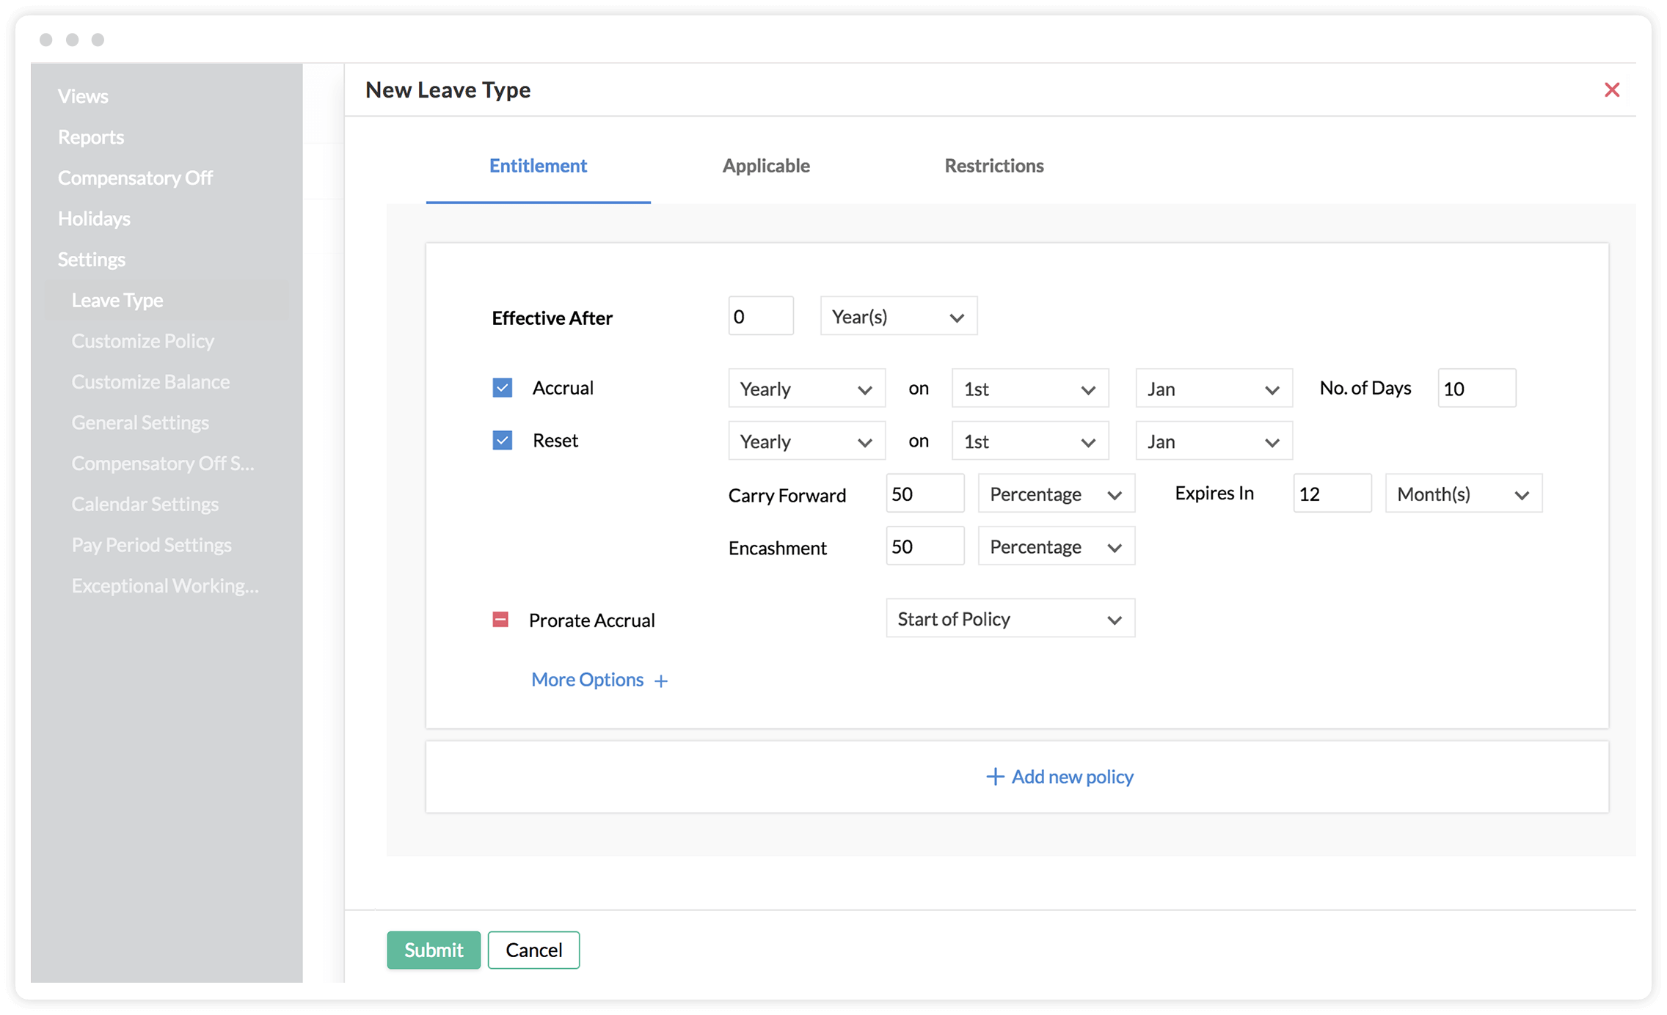Click the More Options expander link
Image resolution: width=1667 pixels, height=1015 pixels.
click(599, 678)
